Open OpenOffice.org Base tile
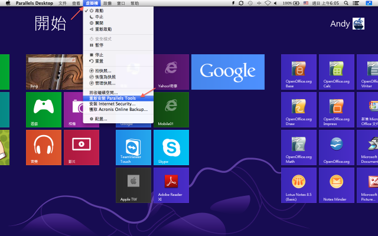 point(299,72)
